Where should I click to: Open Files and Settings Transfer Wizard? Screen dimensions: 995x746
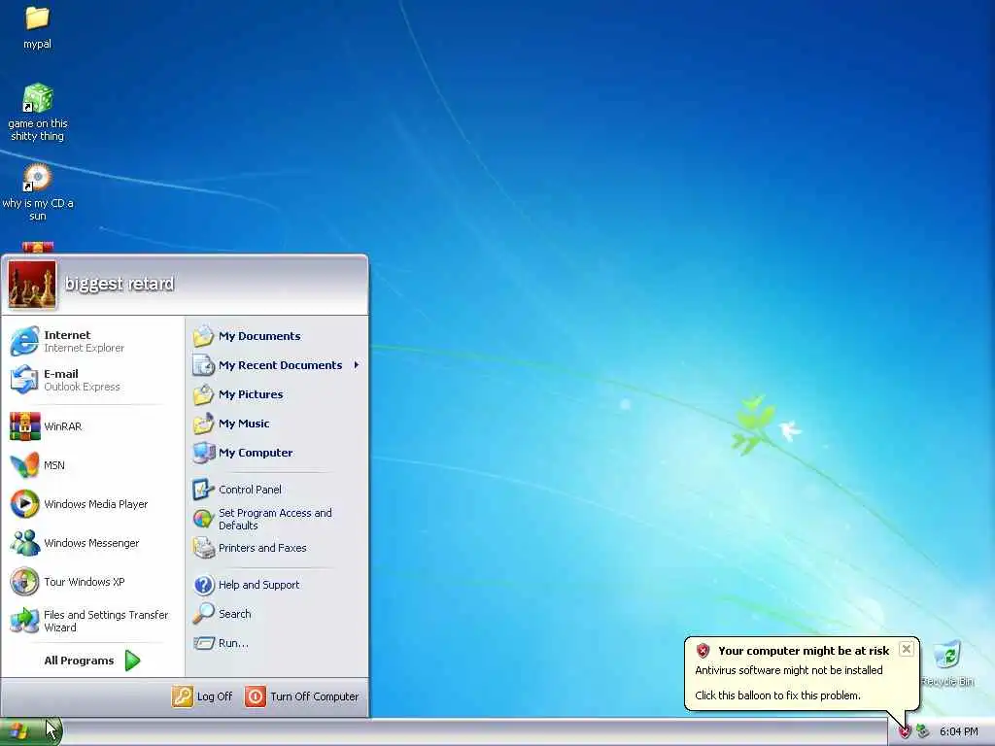(x=92, y=621)
